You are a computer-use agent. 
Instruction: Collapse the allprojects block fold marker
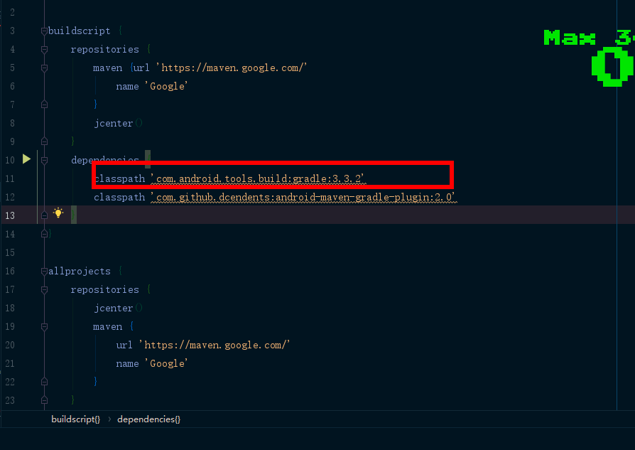coord(44,272)
